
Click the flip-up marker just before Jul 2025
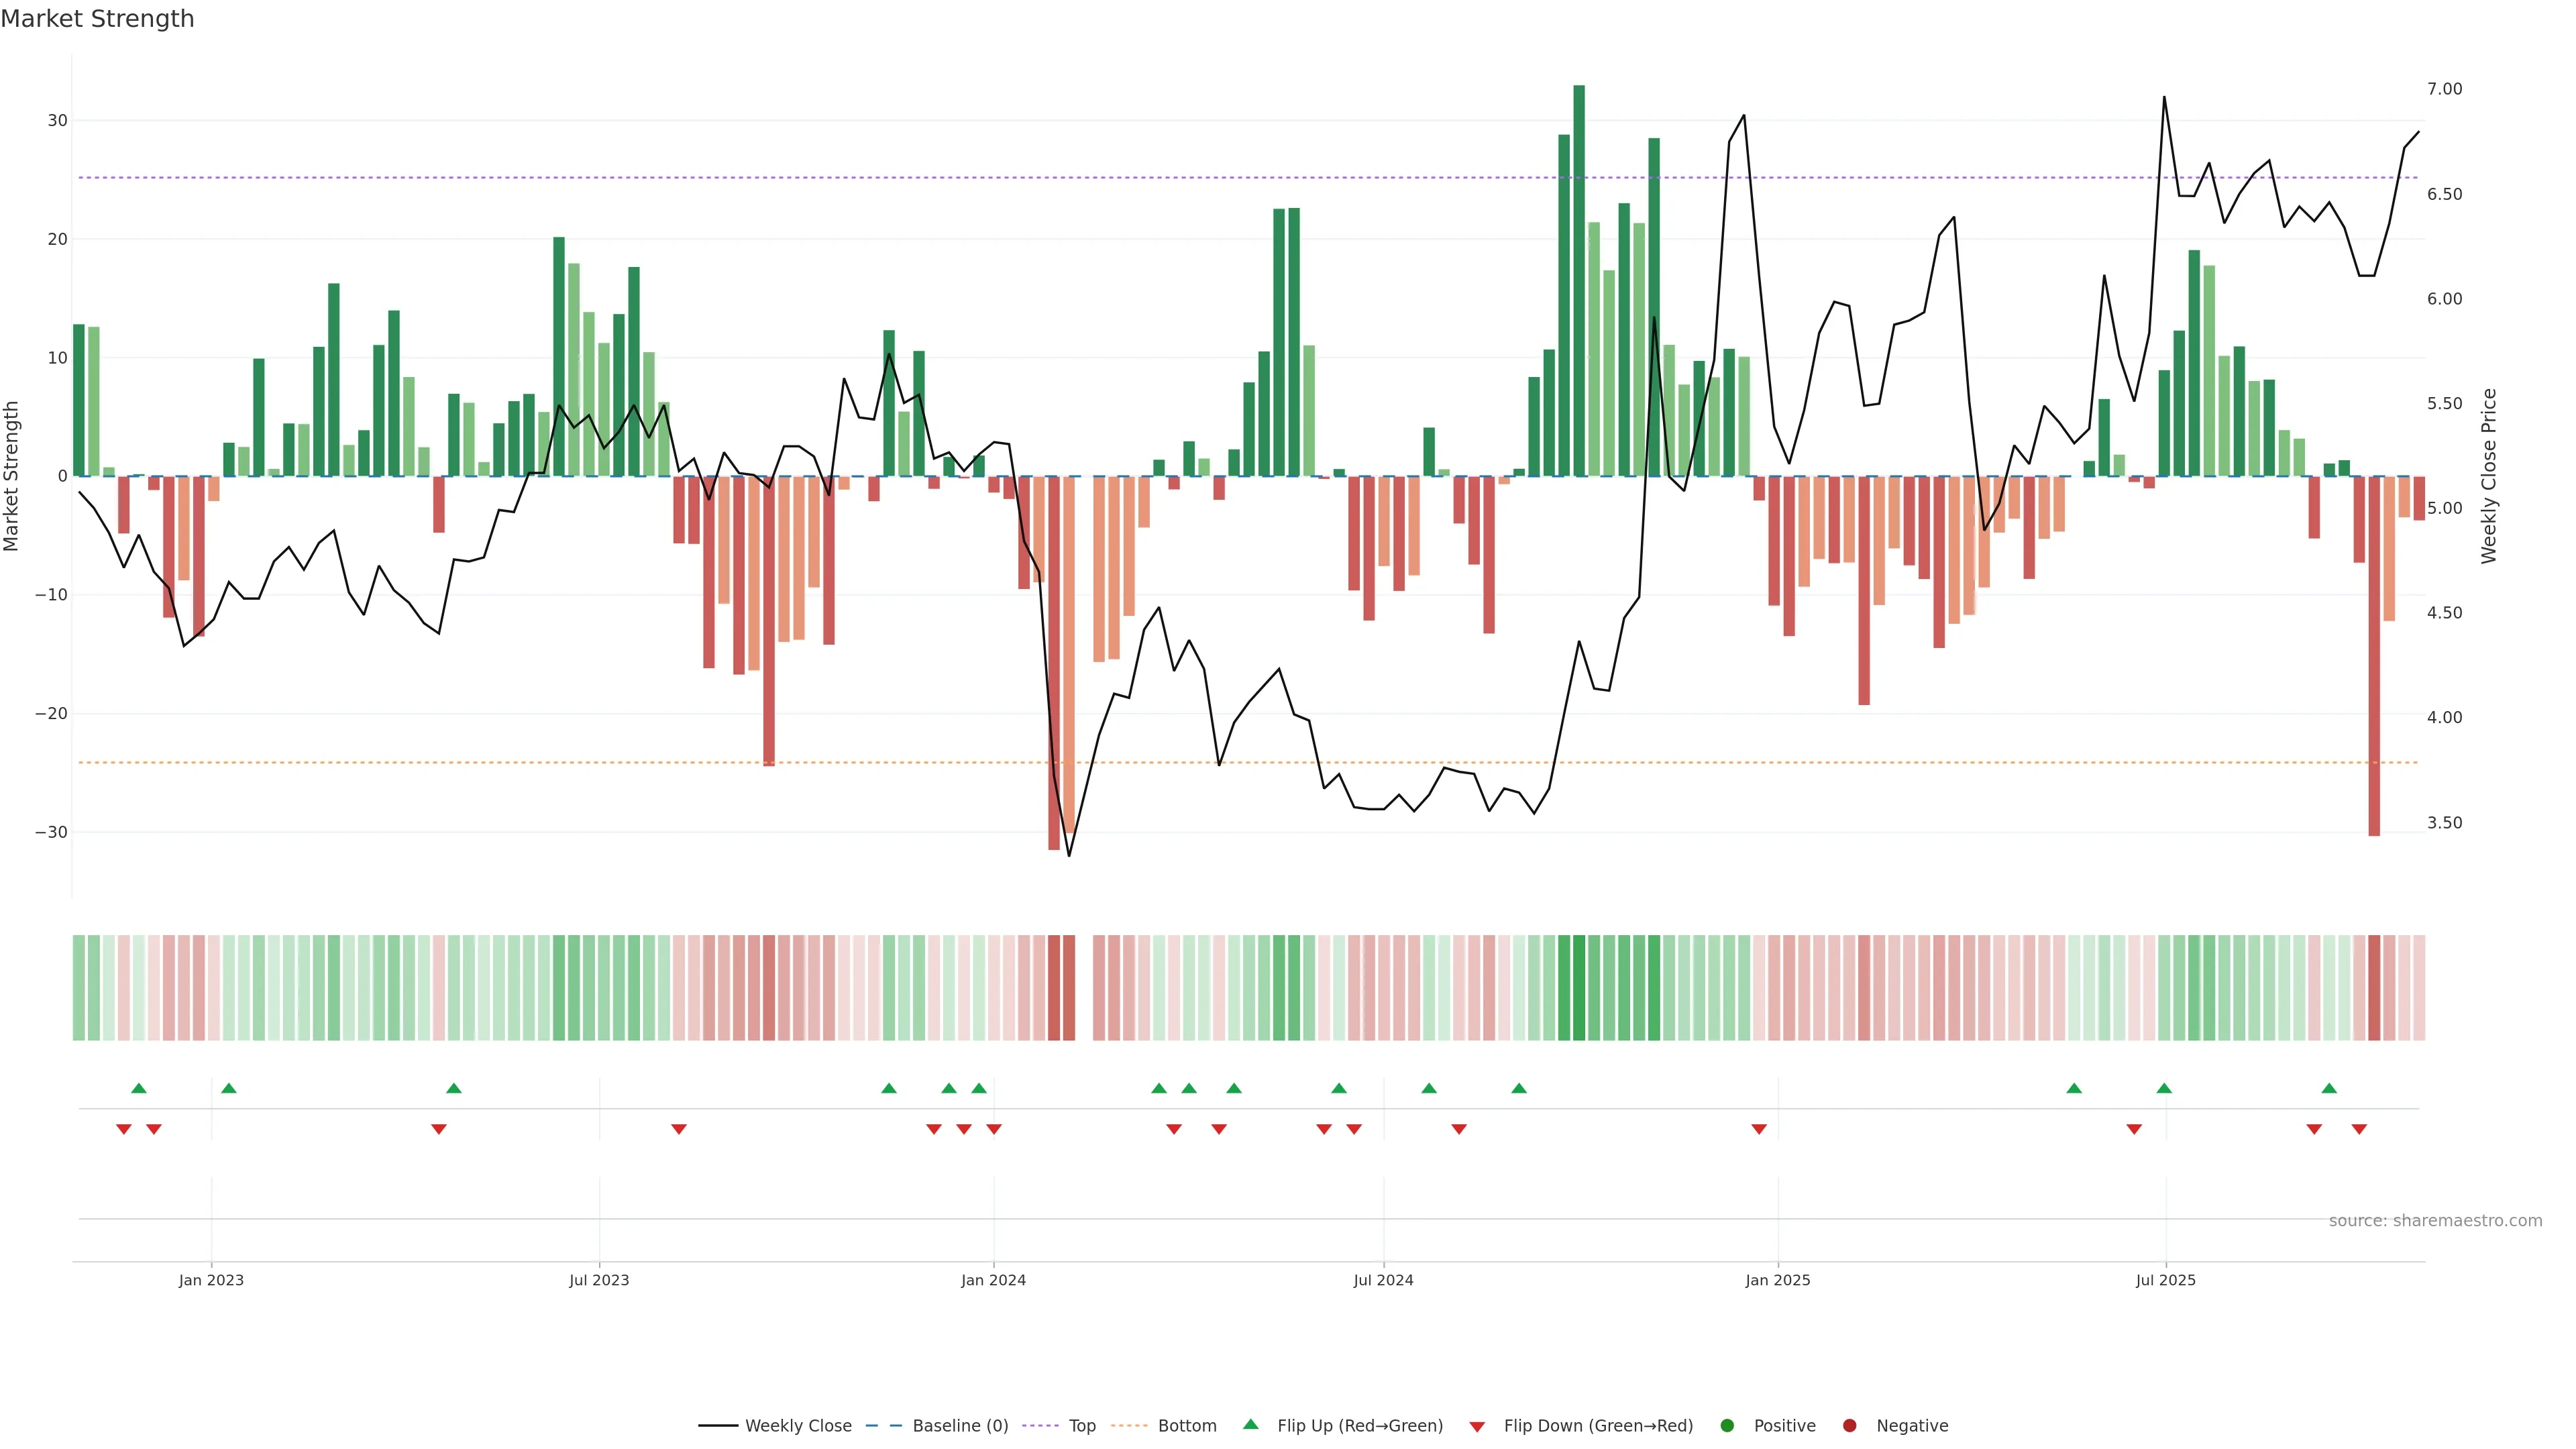pyautogui.click(x=2164, y=1088)
